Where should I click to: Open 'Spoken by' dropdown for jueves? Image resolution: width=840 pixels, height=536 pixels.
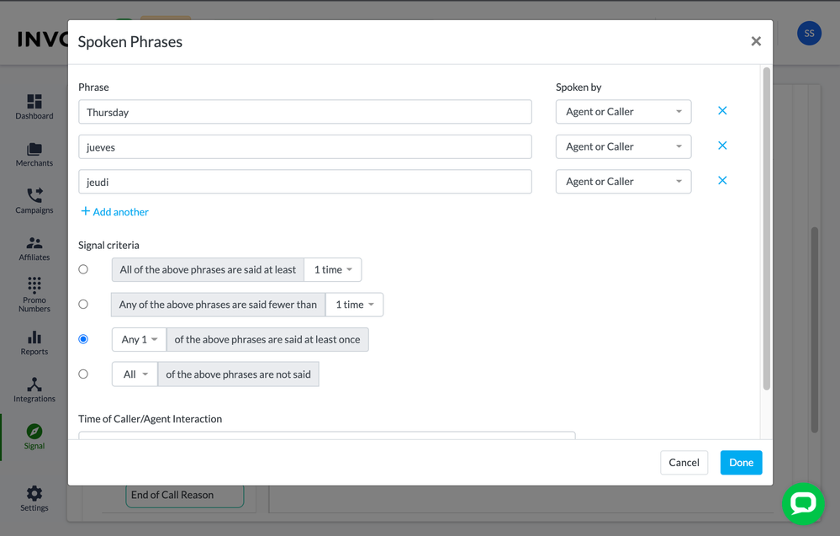[623, 146]
